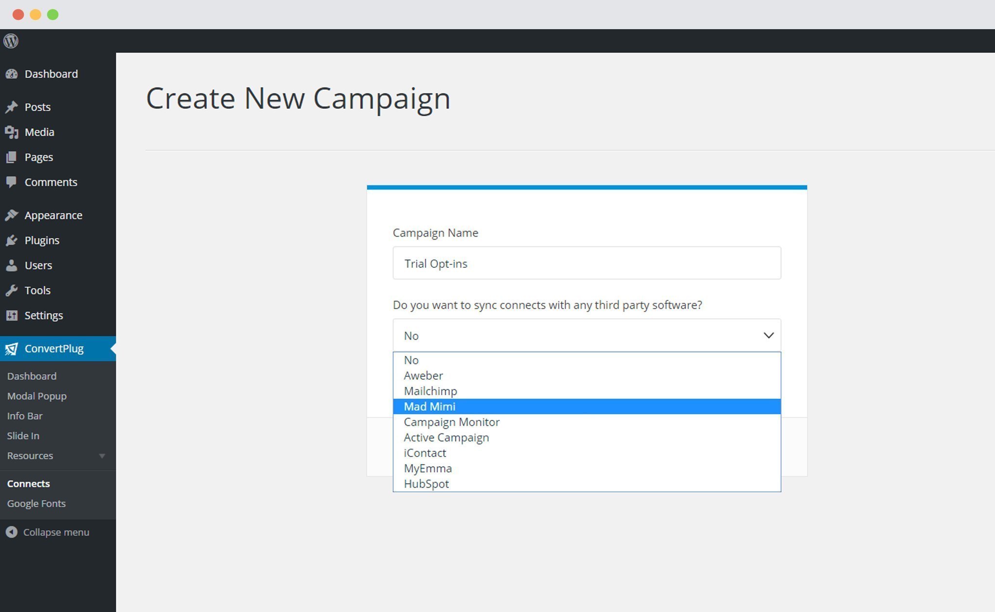This screenshot has width=995, height=612.
Task: Open ConvertPlug Dashboard submenu link
Action: (x=32, y=376)
